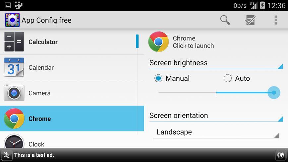
Task: Click the Calendar app icon
Action: tap(14, 67)
